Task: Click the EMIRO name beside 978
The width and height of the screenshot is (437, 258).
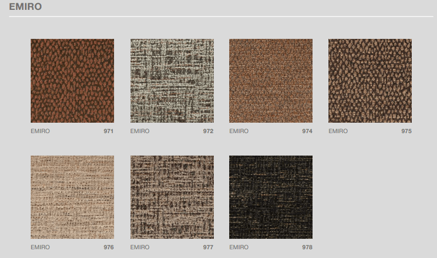Action: pos(239,247)
